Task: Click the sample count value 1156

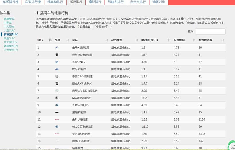Action: coord(202,119)
